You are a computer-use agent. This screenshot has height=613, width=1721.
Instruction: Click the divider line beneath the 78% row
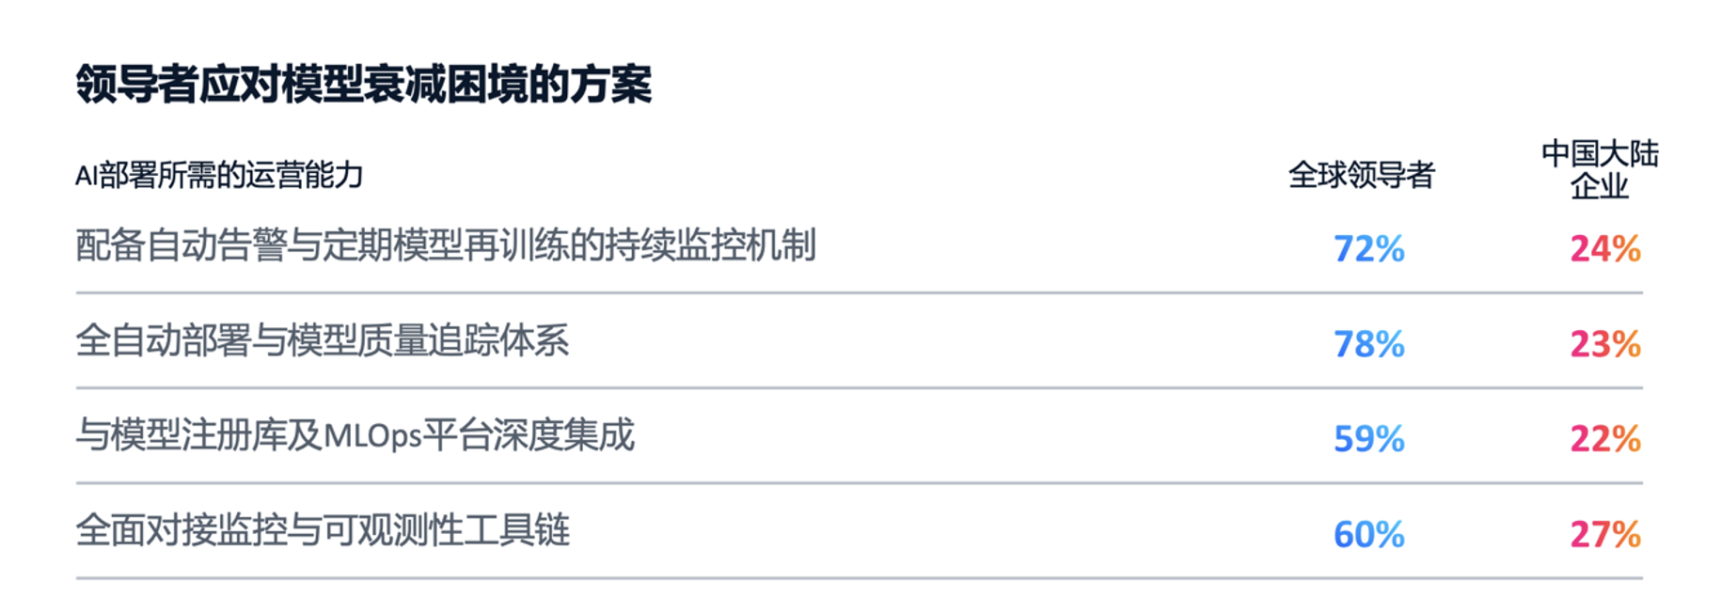[859, 388]
